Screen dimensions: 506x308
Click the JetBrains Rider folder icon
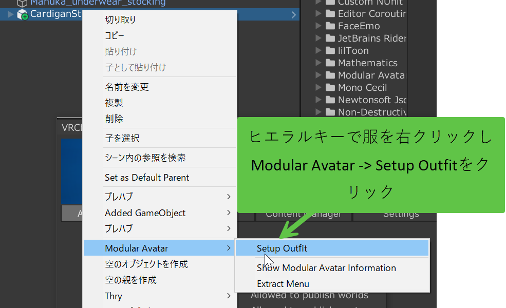(x=330, y=38)
